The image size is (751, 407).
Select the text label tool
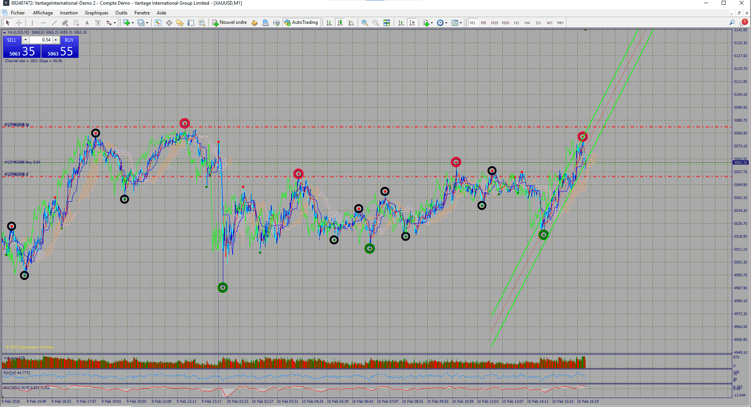click(98, 23)
